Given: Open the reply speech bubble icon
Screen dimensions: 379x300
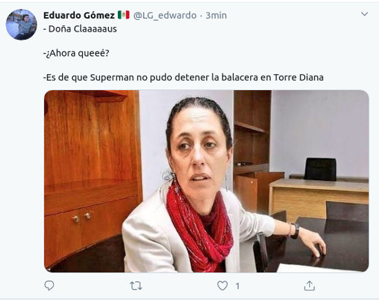Looking at the screenshot, I should [50, 286].
